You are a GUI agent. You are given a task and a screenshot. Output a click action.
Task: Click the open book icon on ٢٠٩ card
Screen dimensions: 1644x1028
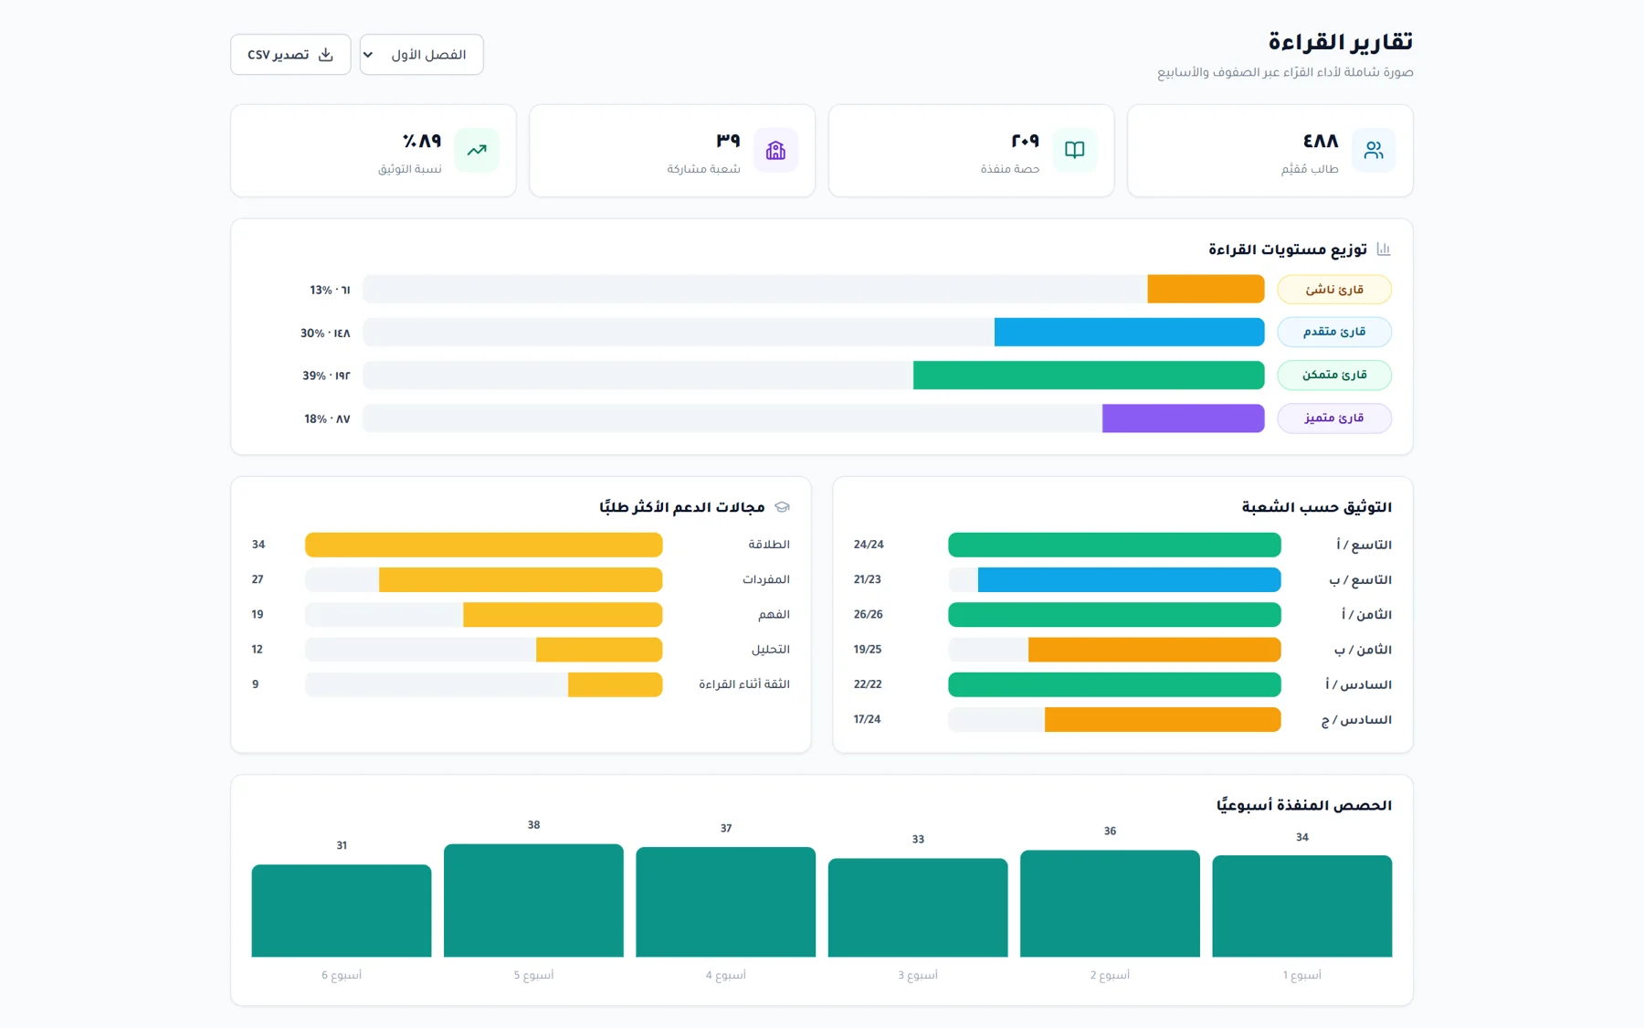pyautogui.click(x=1074, y=150)
